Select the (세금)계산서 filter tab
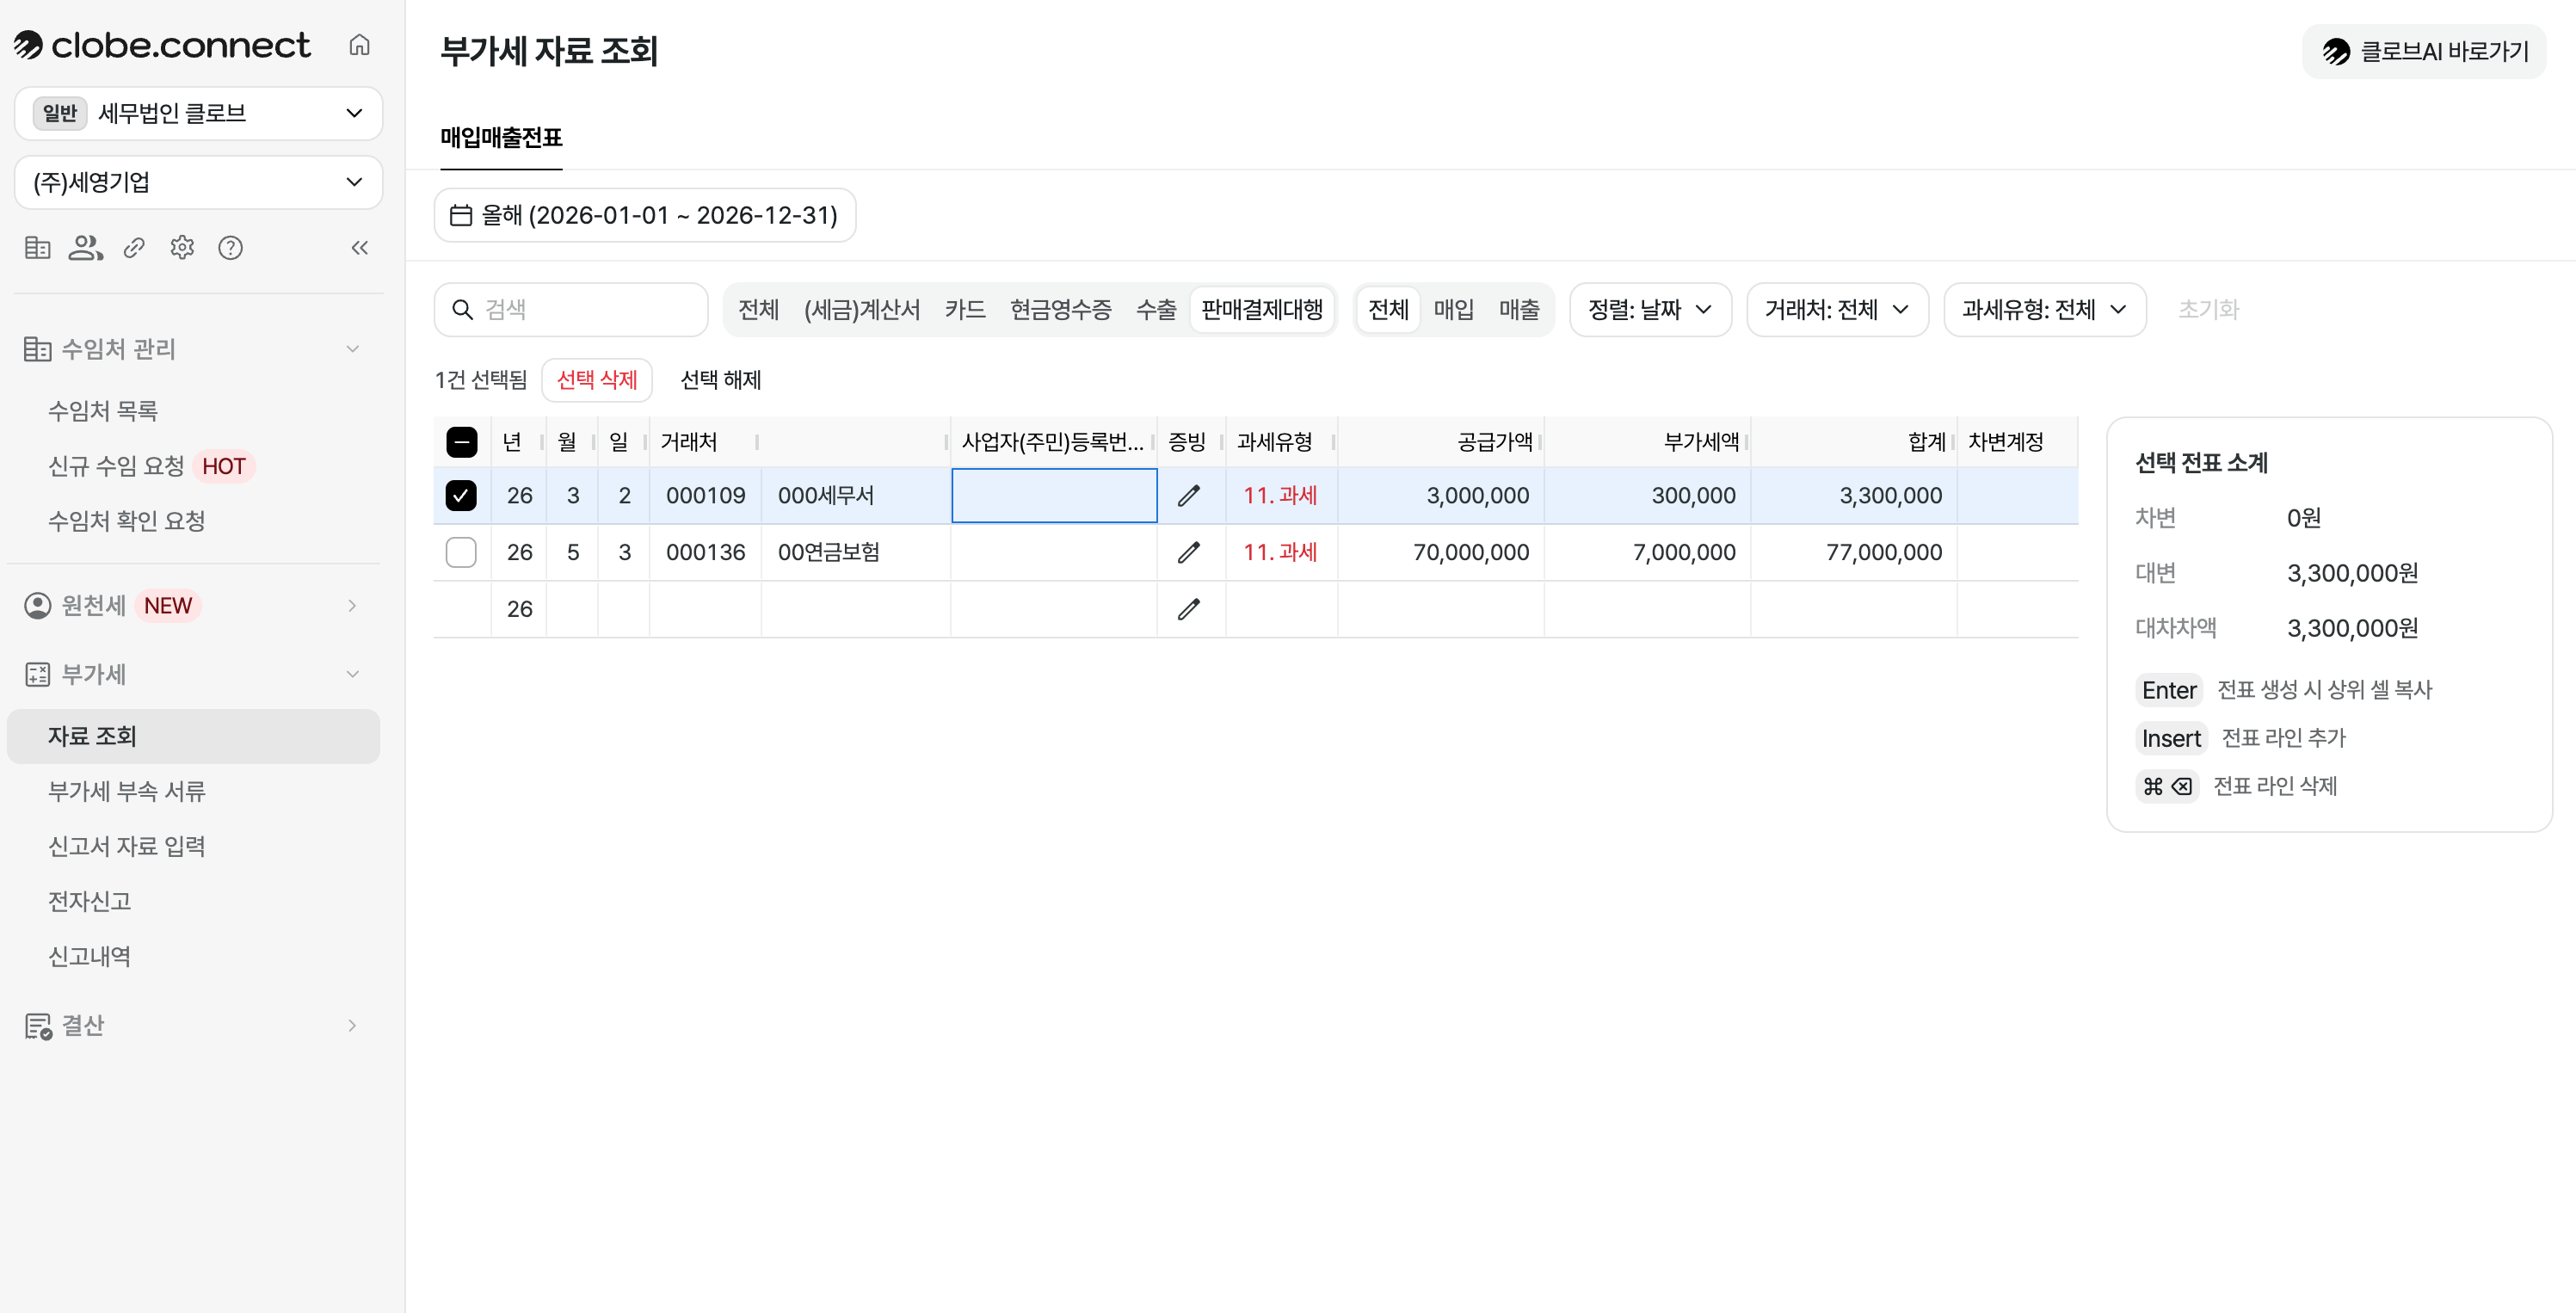This screenshot has width=2576, height=1313. pyautogui.click(x=862, y=310)
